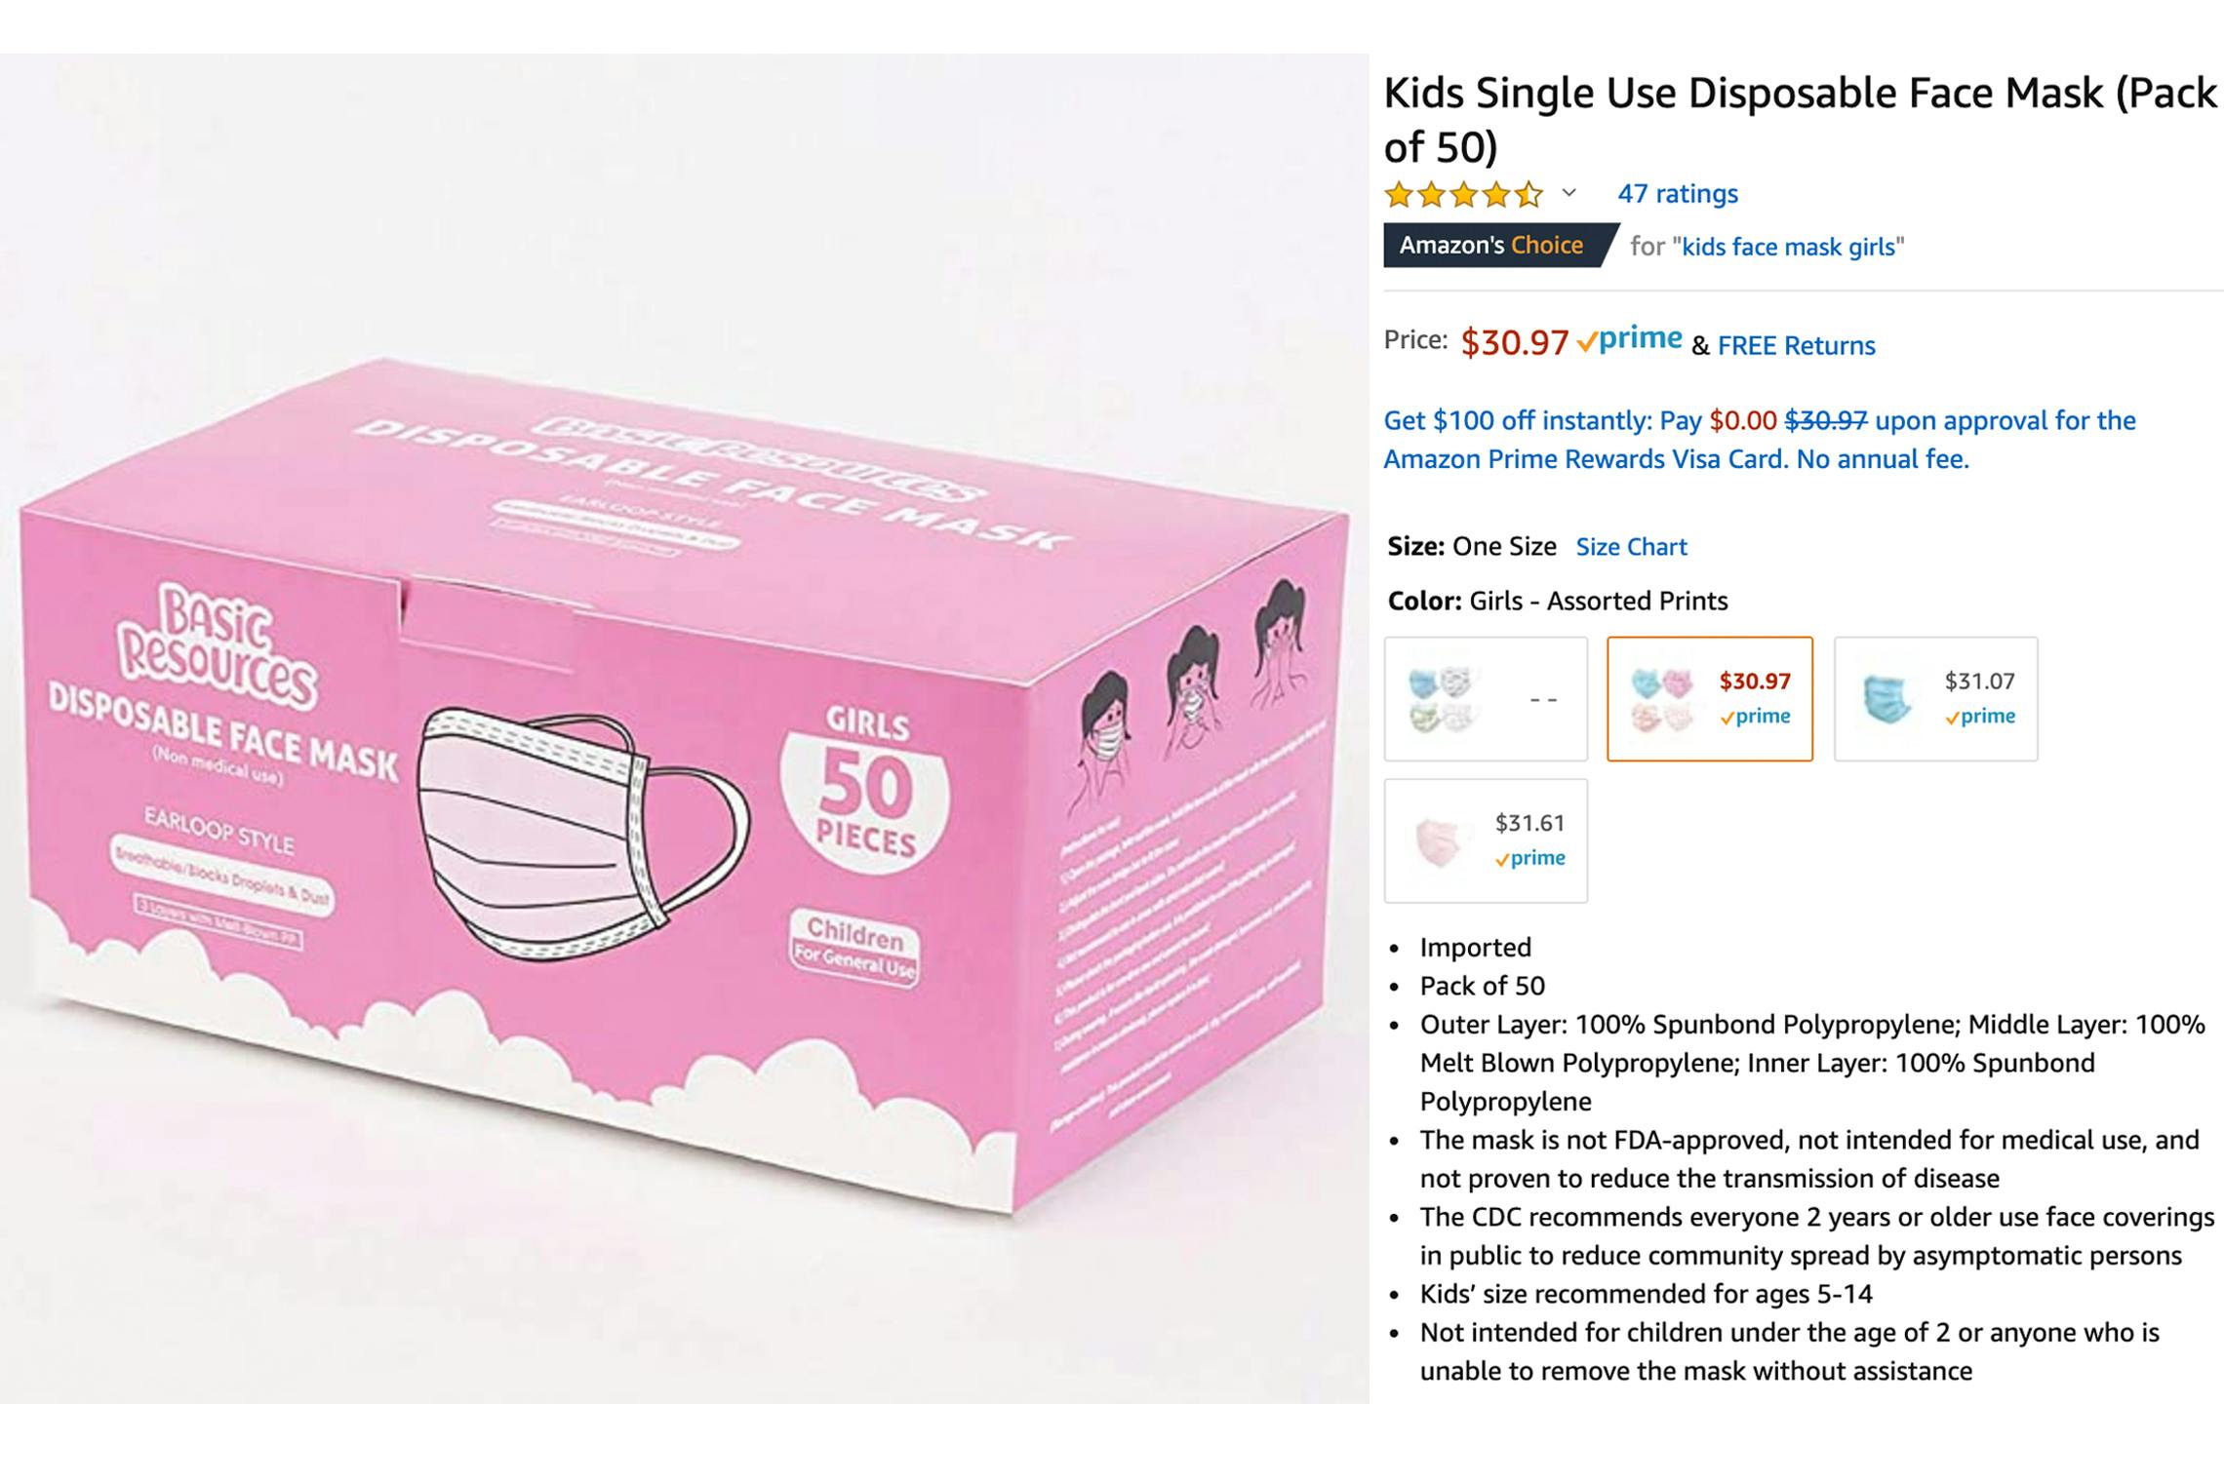The height and width of the screenshot is (1482, 2224).
Task: Open the Size Chart
Action: coord(1631,547)
